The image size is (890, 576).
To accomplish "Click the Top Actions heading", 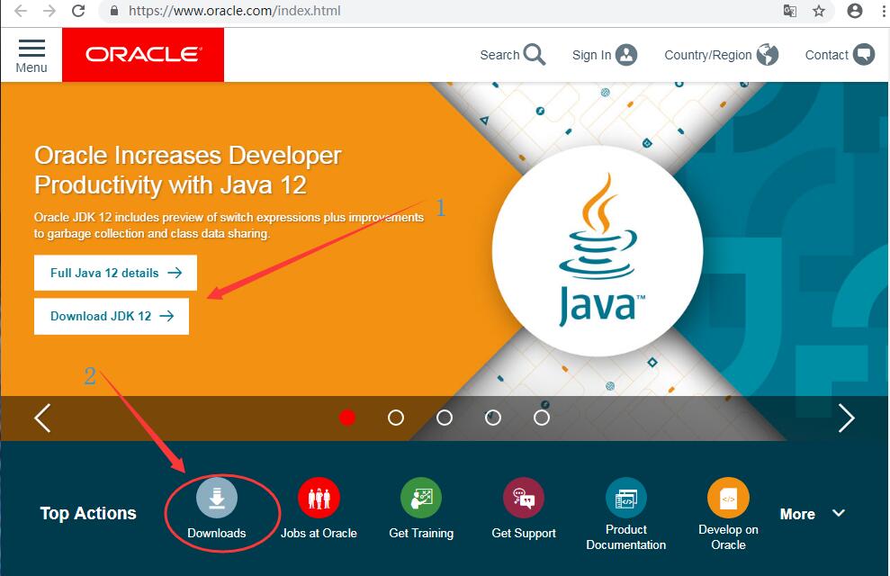I will pos(88,513).
